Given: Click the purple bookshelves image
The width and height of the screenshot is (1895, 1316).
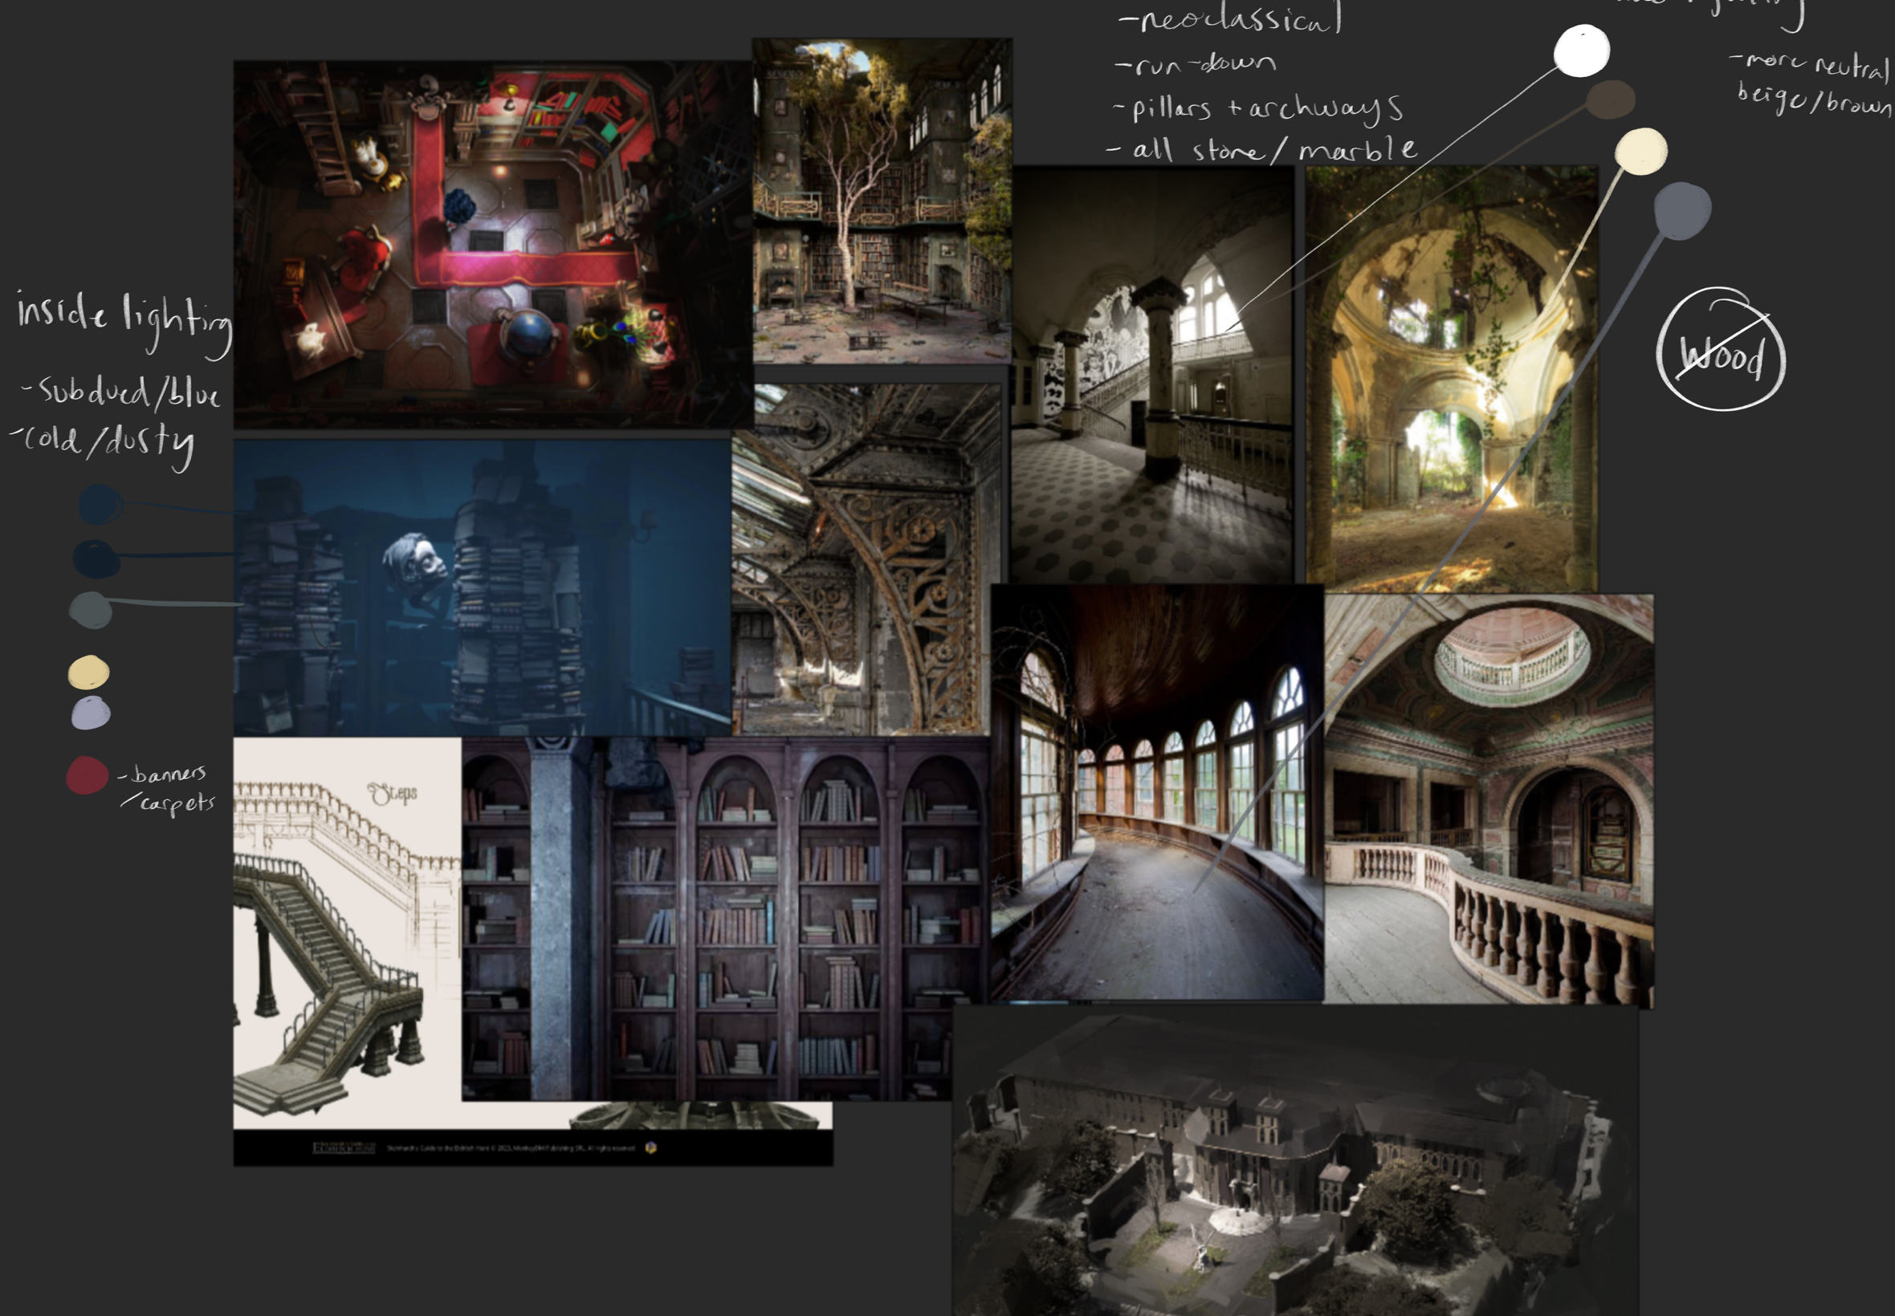Looking at the screenshot, I should [726, 919].
